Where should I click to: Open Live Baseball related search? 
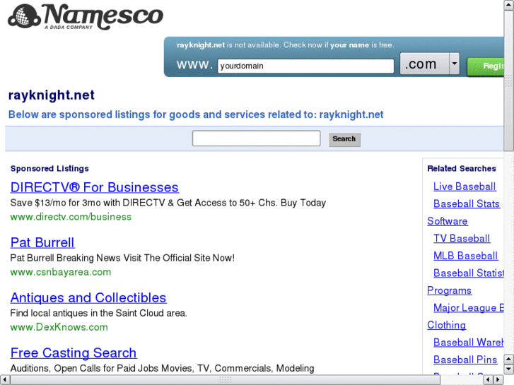click(x=465, y=186)
